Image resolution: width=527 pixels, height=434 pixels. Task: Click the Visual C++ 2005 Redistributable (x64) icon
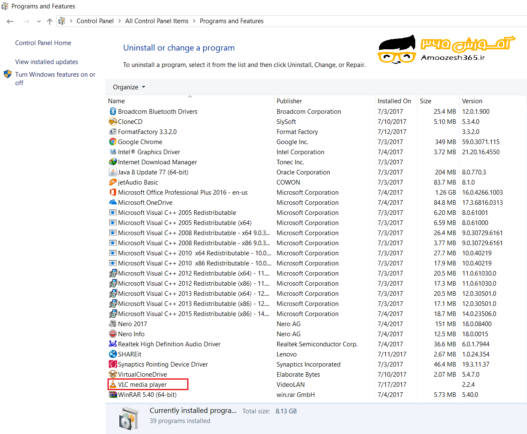(x=113, y=222)
